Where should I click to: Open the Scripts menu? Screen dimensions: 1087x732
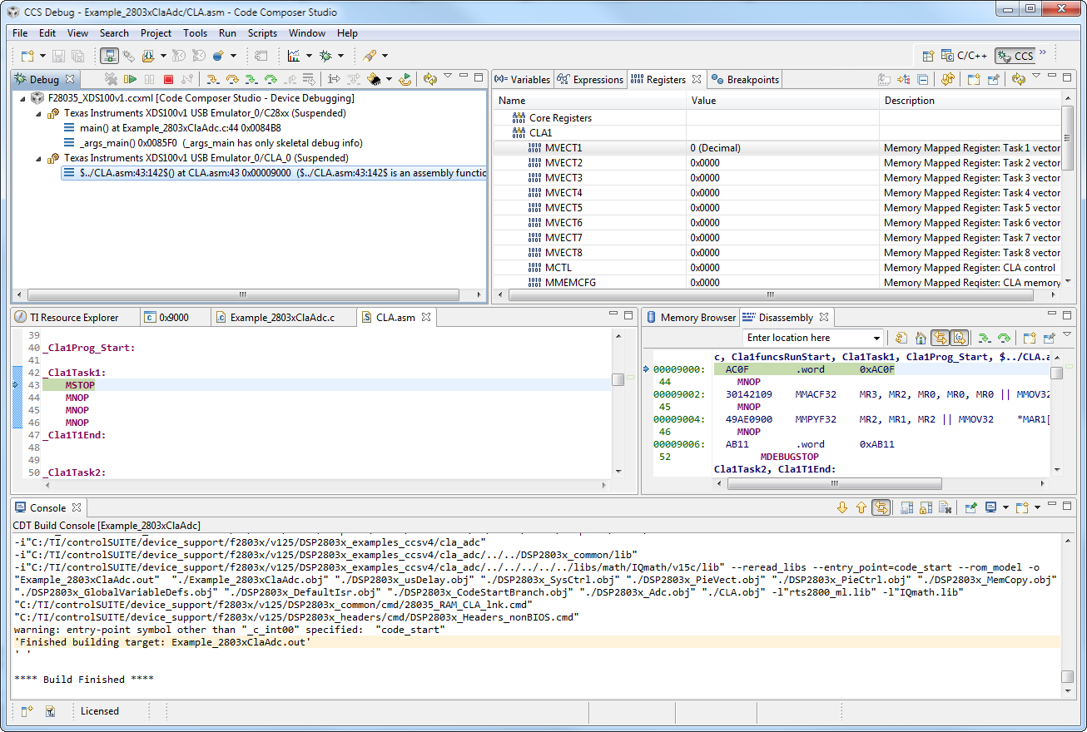[x=262, y=33]
